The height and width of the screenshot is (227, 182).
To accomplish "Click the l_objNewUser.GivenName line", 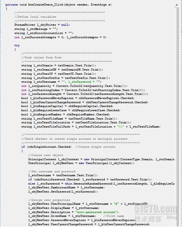I will [x=76, y=216].
